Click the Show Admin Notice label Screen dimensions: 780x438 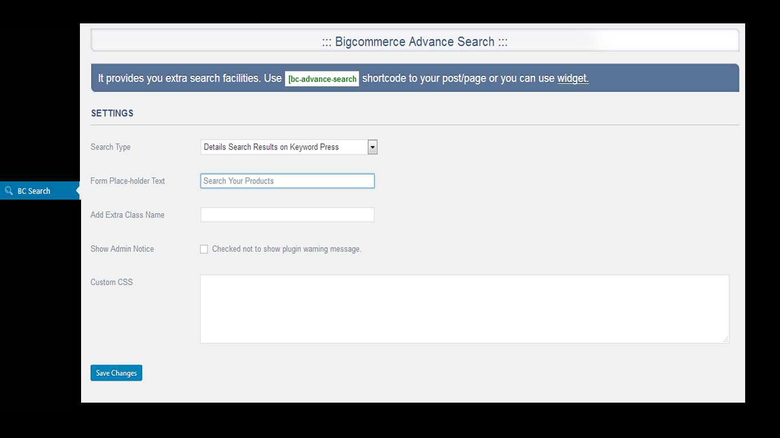(x=122, y=249)
